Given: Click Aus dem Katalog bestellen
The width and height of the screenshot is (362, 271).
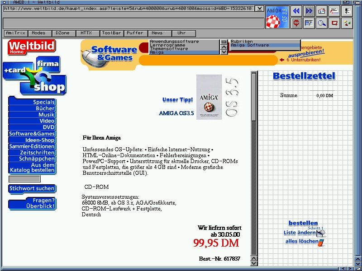Looking at the screenshot, I should click(32, 168).
